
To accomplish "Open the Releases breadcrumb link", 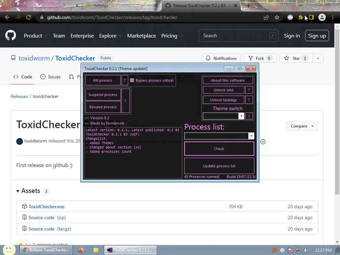I will 19,96.
